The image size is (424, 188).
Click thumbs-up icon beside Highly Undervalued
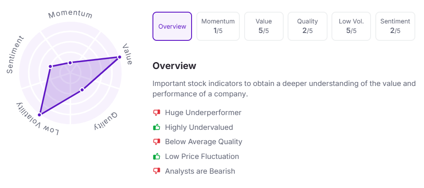(156, 127)
